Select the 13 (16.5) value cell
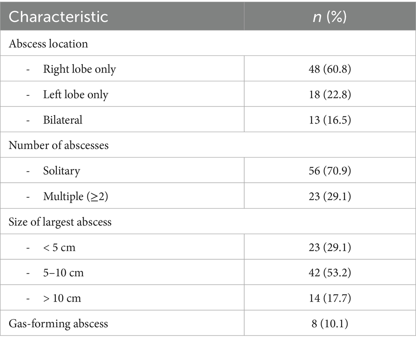Viewport: 416px width, 343px height. tap(330, 120)
